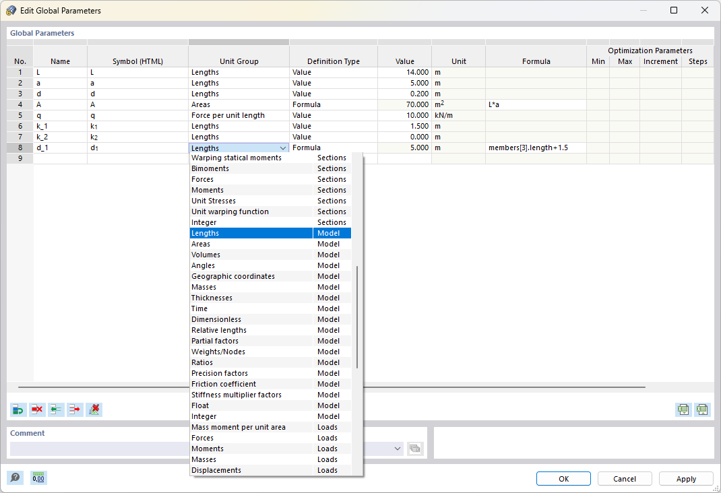The width and height of the screenshot is (721, 493).
Task: Select row number 9 header
Action: pos(20,158)
